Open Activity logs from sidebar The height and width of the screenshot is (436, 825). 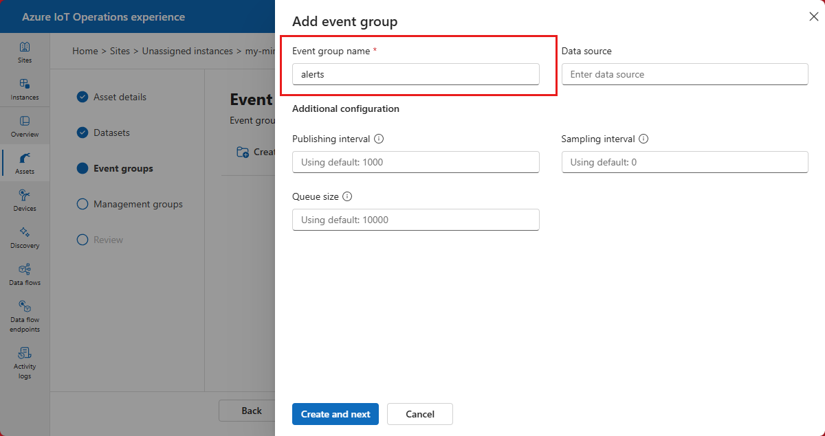point(25,363)
